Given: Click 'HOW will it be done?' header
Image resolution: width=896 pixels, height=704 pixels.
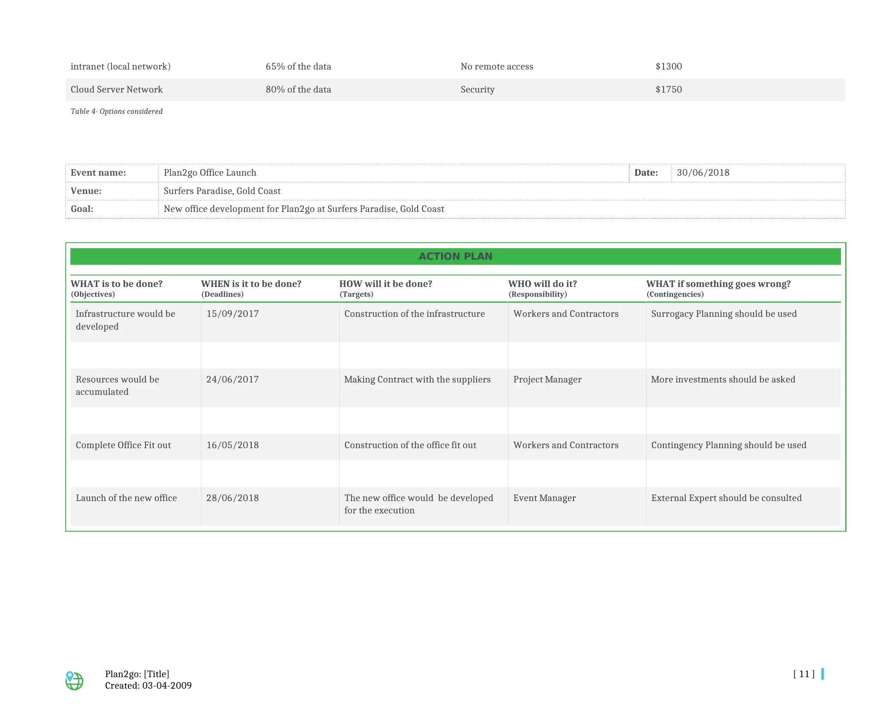Looking at the screenshot, I should (386, 284).
